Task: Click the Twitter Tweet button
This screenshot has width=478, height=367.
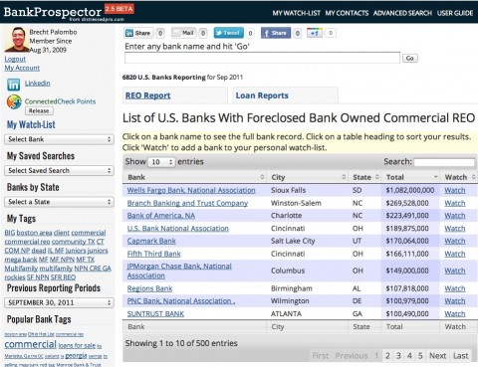Action: click(228, 33)
